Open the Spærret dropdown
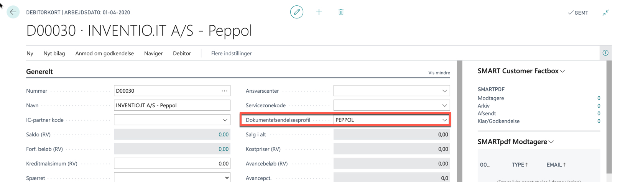Screen dimensions: 638x182 pos(172,178)
